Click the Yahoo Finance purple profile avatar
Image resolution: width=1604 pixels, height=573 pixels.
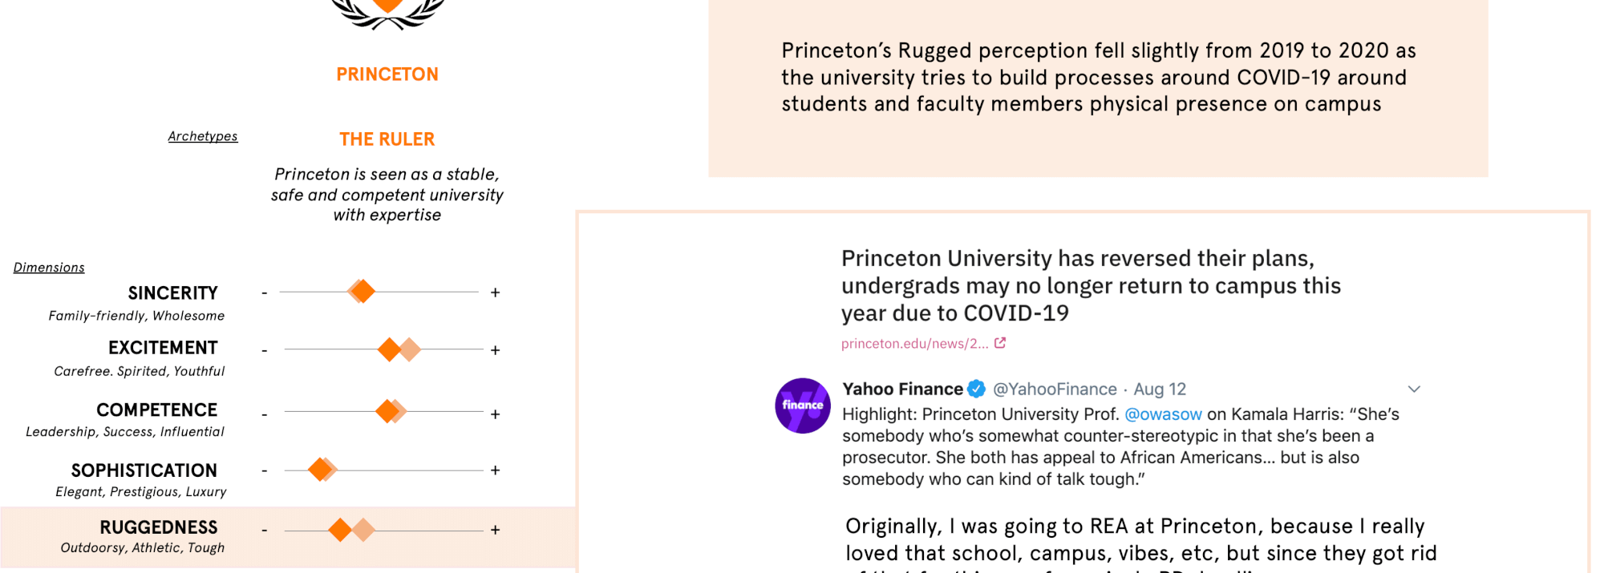pyautogui.click(x=803, y=406)
